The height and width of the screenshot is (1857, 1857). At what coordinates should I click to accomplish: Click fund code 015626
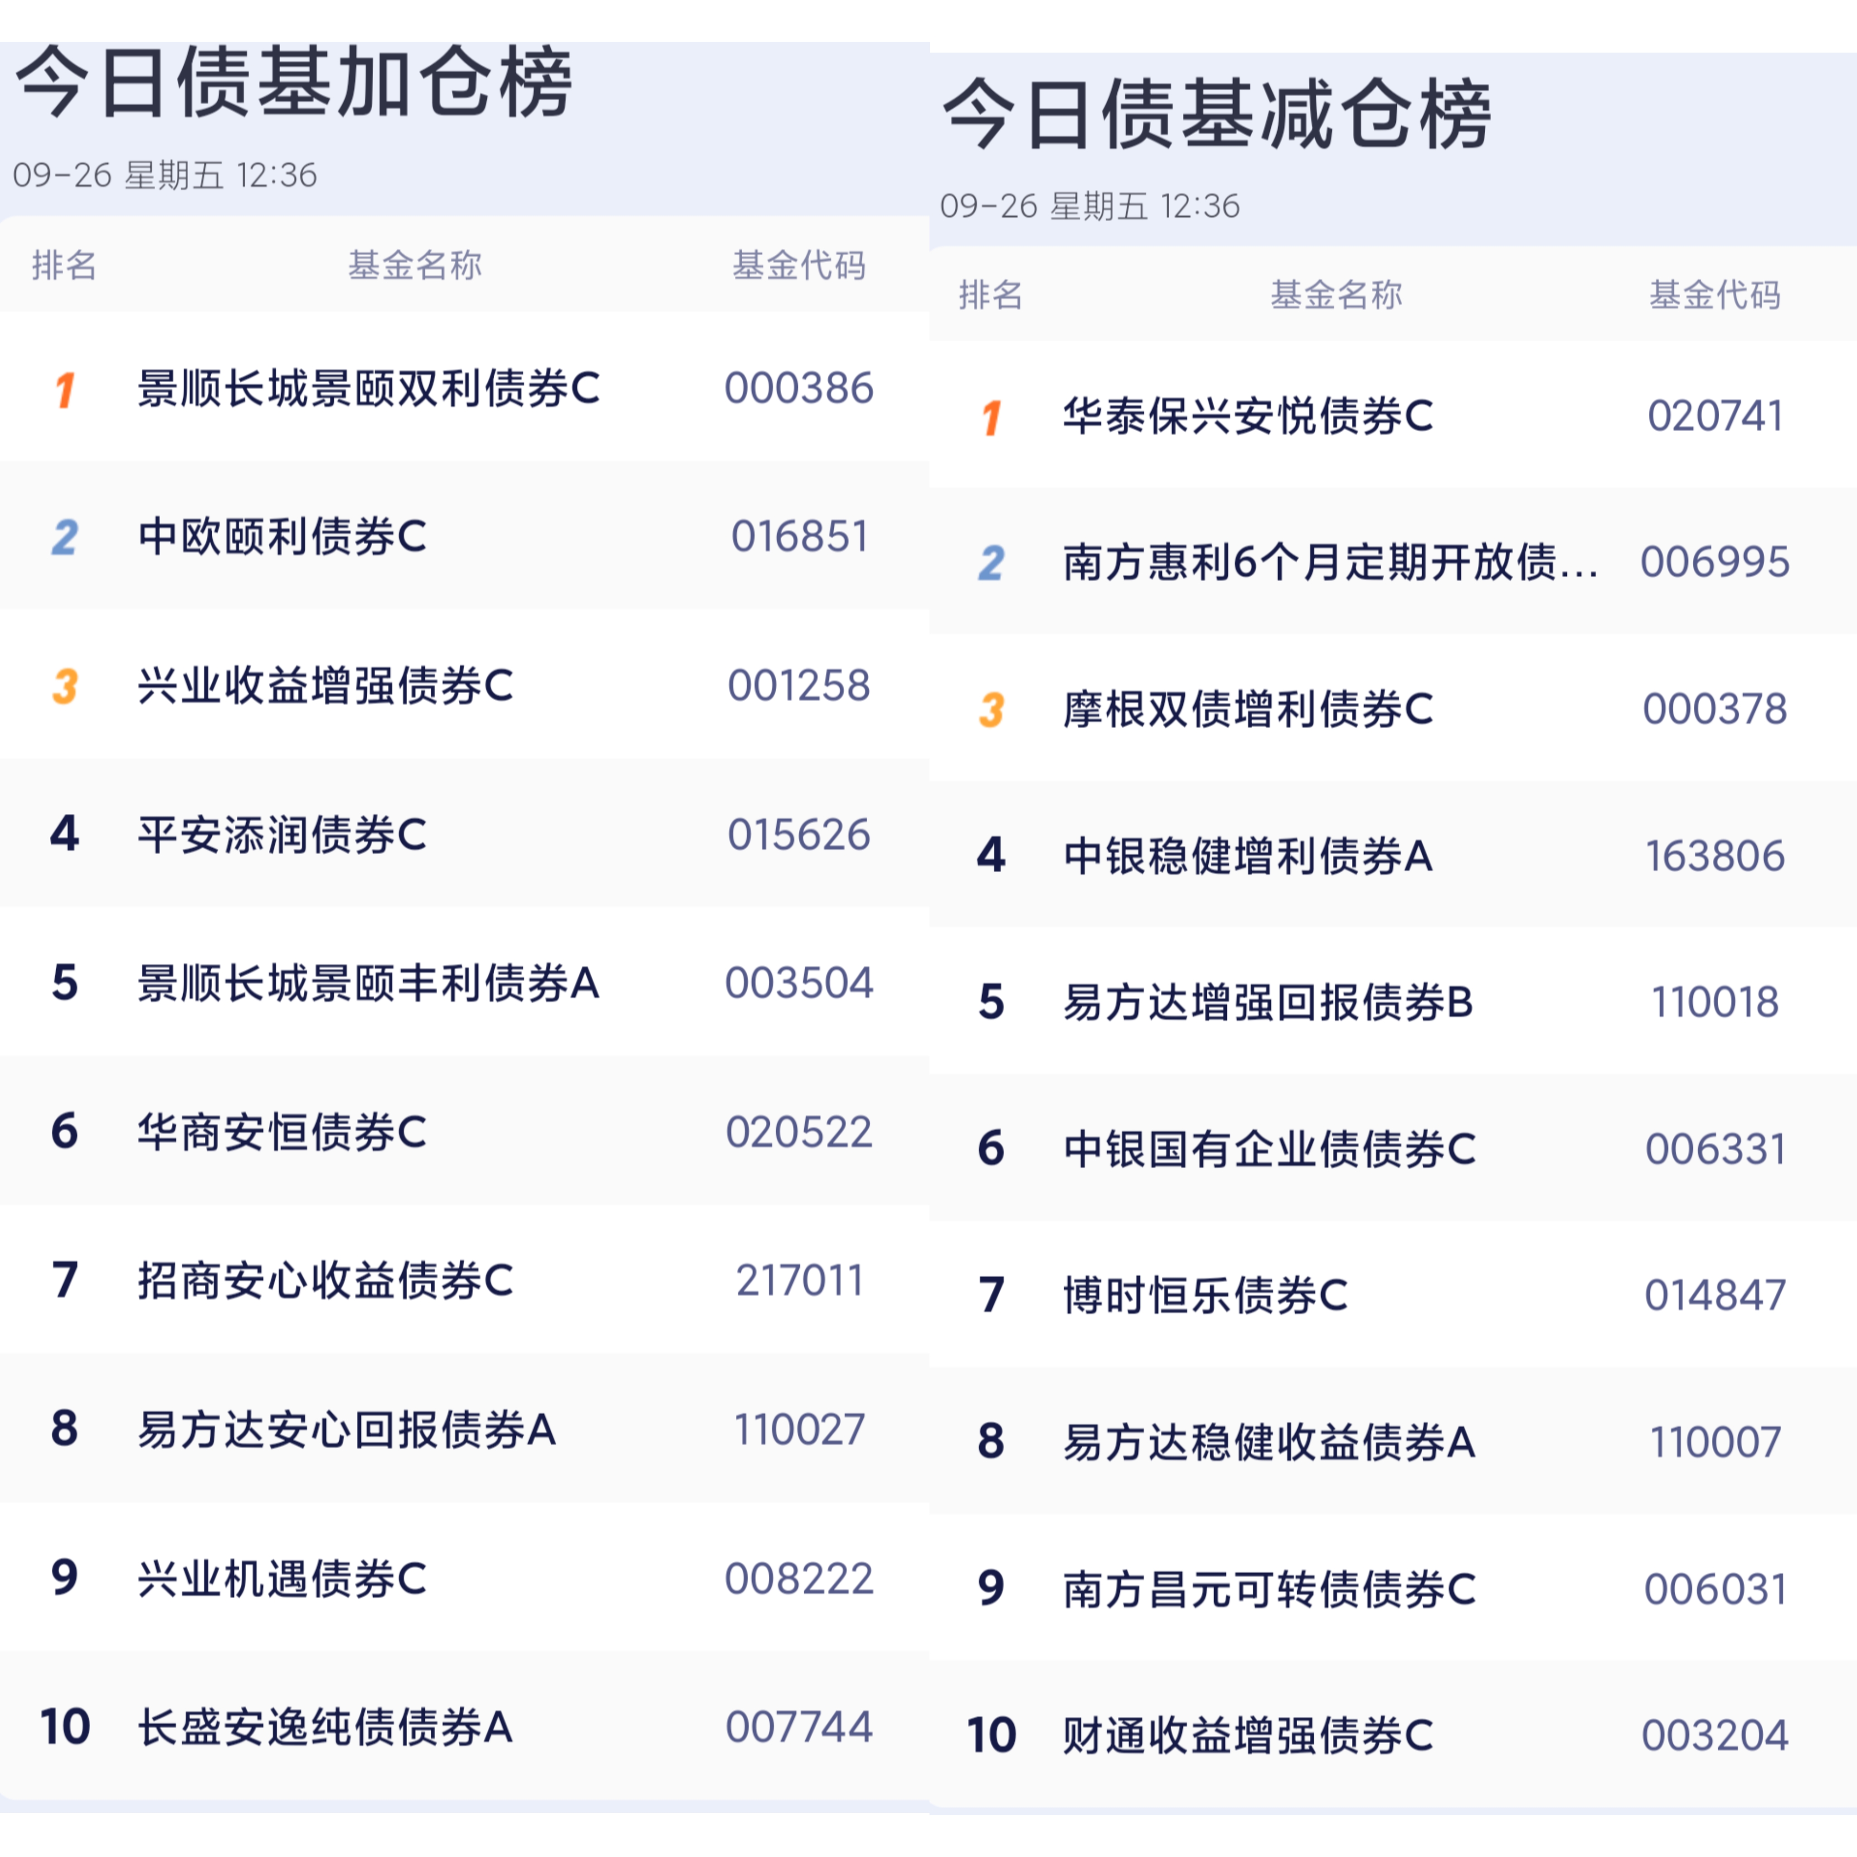tap(799, 834)
